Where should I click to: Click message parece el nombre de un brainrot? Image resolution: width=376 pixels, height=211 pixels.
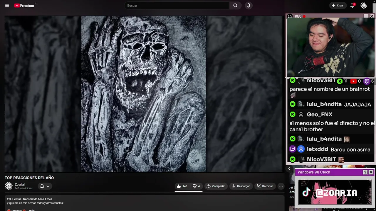[x=330, y=89]
